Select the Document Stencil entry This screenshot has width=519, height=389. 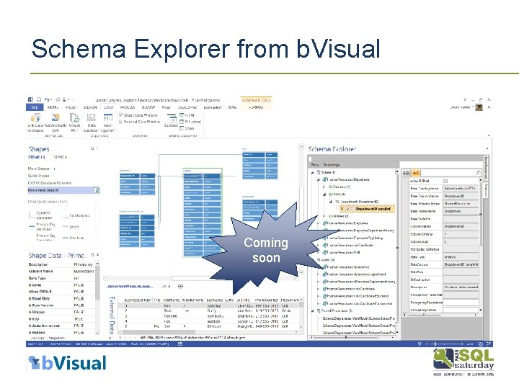click(x=63, y=190)
